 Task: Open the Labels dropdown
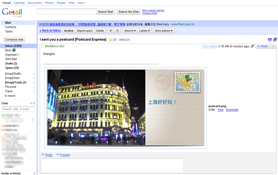point(144,31)
